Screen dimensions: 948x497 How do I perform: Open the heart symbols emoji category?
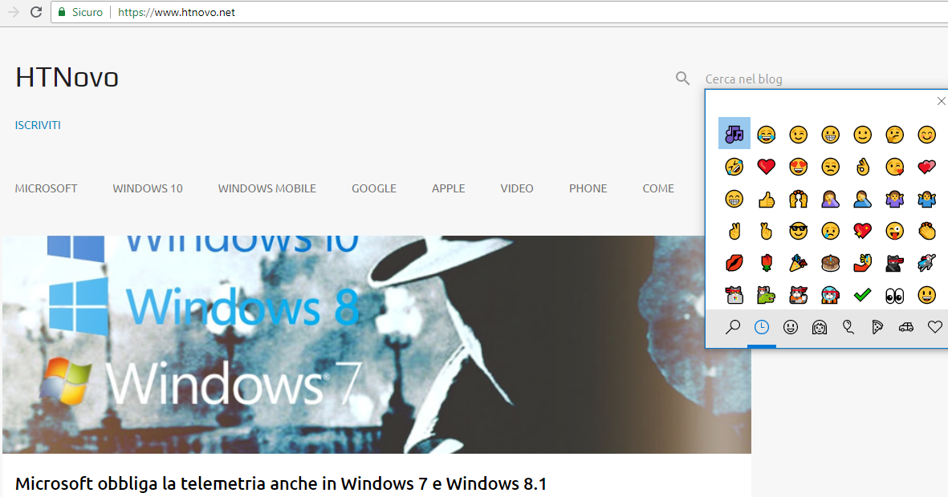coord(934,327)
